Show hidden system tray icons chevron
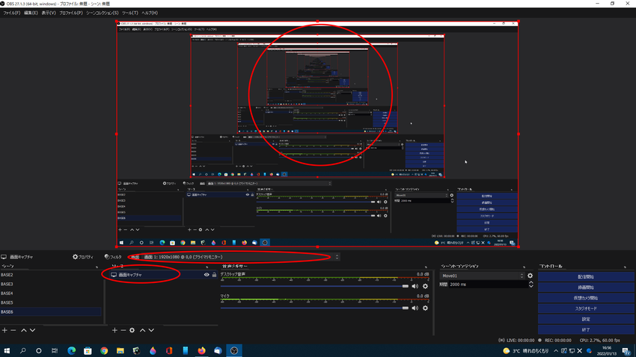The image size is (636, 357). pos(556,351)
